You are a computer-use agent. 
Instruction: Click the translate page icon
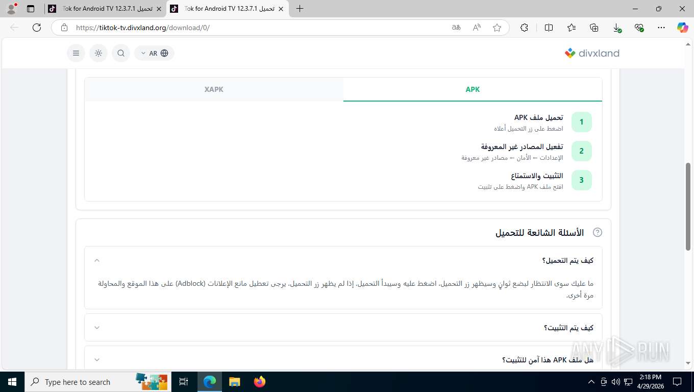click(456, 28)
